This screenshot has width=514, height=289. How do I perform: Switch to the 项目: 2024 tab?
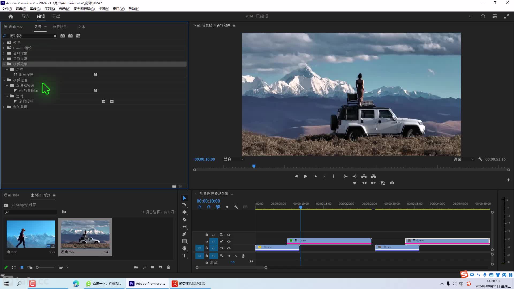[11, 195]
